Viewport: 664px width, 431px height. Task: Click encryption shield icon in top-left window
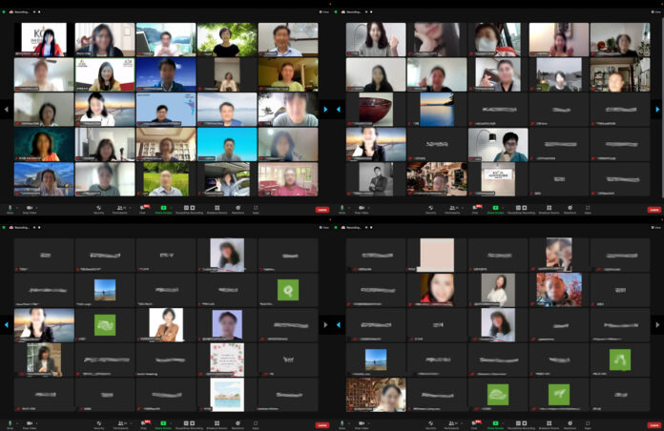[6, 12]
